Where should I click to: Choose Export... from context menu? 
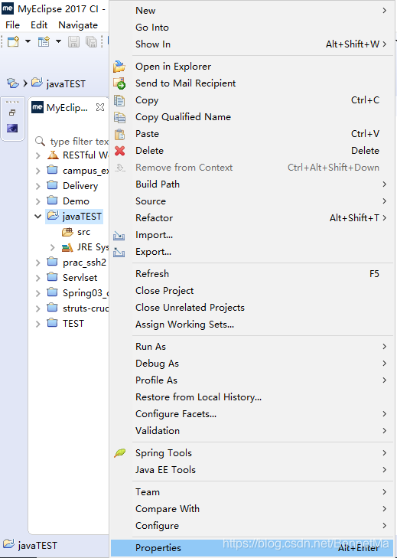[x=252, y=252]
